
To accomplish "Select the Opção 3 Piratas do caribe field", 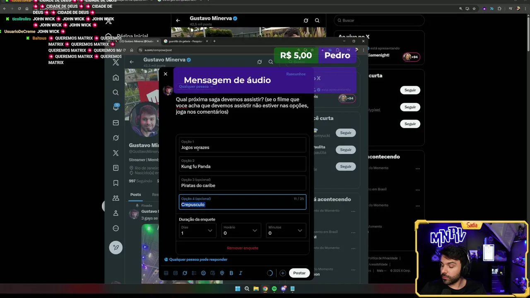I will pos(243,183).
